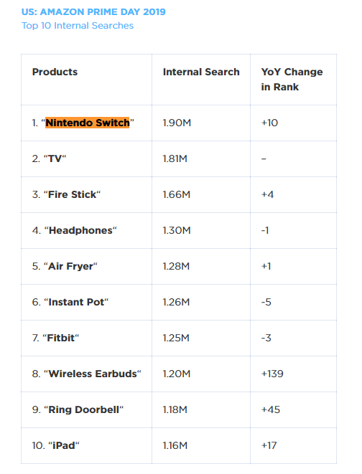Select the YoY Change in Rank header
The height and width of the screenshot is (474, 362).
292,79
